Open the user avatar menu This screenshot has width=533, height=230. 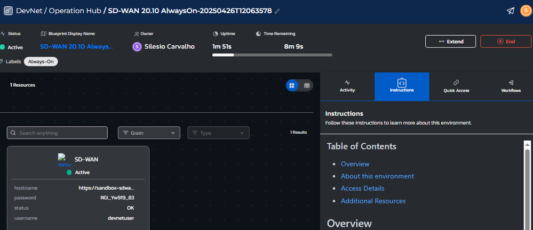coord(526,11)
